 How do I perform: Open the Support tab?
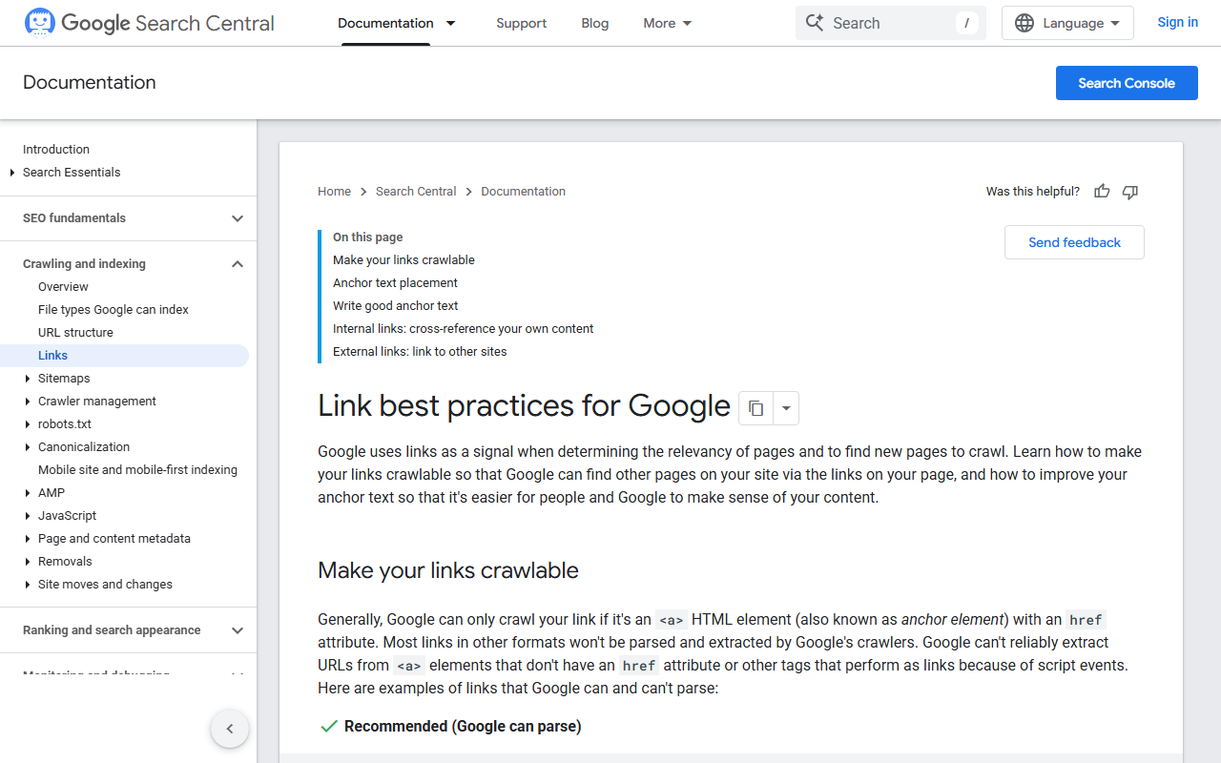coord(522,23)
